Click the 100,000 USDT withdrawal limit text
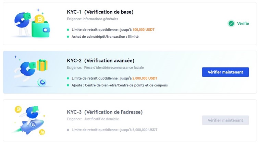 (143, 30)
